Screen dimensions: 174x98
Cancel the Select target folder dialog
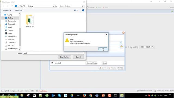78,57
